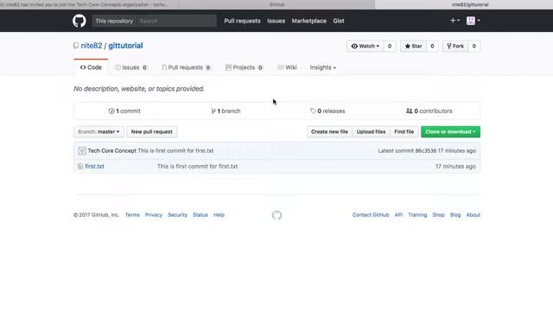Viewport: 553px width, 311px height.
Task: Click the repository book icon beside nite82
Action: [x=76, y=46]
